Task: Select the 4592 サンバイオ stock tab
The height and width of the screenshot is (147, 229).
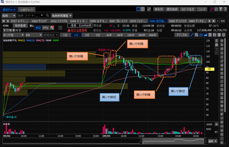Action: pyautogui.click(x=178, y=21)
